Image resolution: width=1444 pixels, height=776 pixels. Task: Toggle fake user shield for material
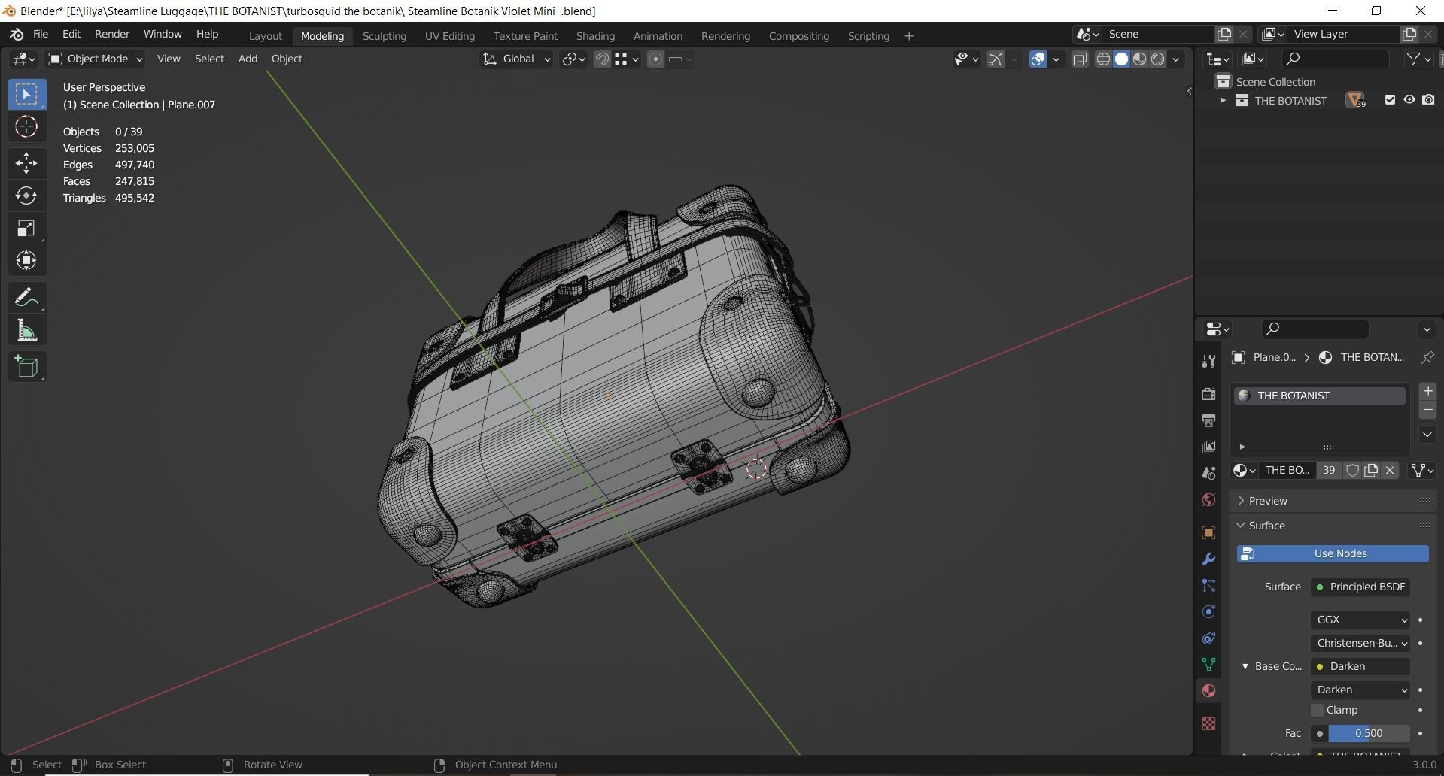tap(1352, 471)
